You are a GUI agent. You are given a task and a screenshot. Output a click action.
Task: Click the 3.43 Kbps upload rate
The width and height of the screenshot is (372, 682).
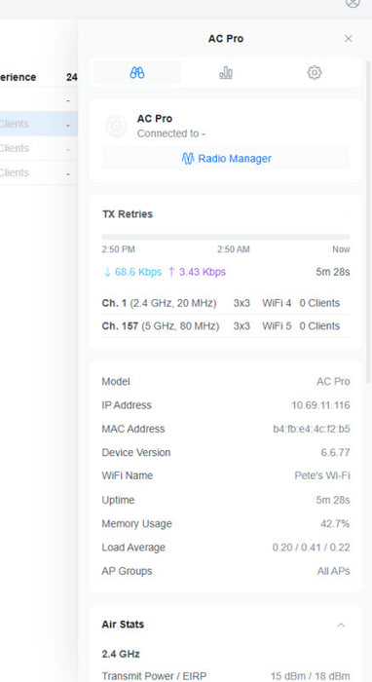pyautogui.click(x=197, y=272)
